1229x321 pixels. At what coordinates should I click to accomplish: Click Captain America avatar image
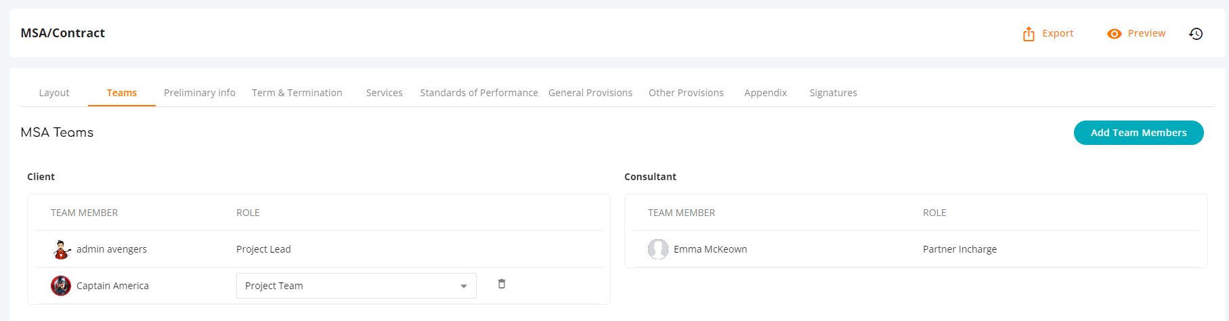coord(61,286)
